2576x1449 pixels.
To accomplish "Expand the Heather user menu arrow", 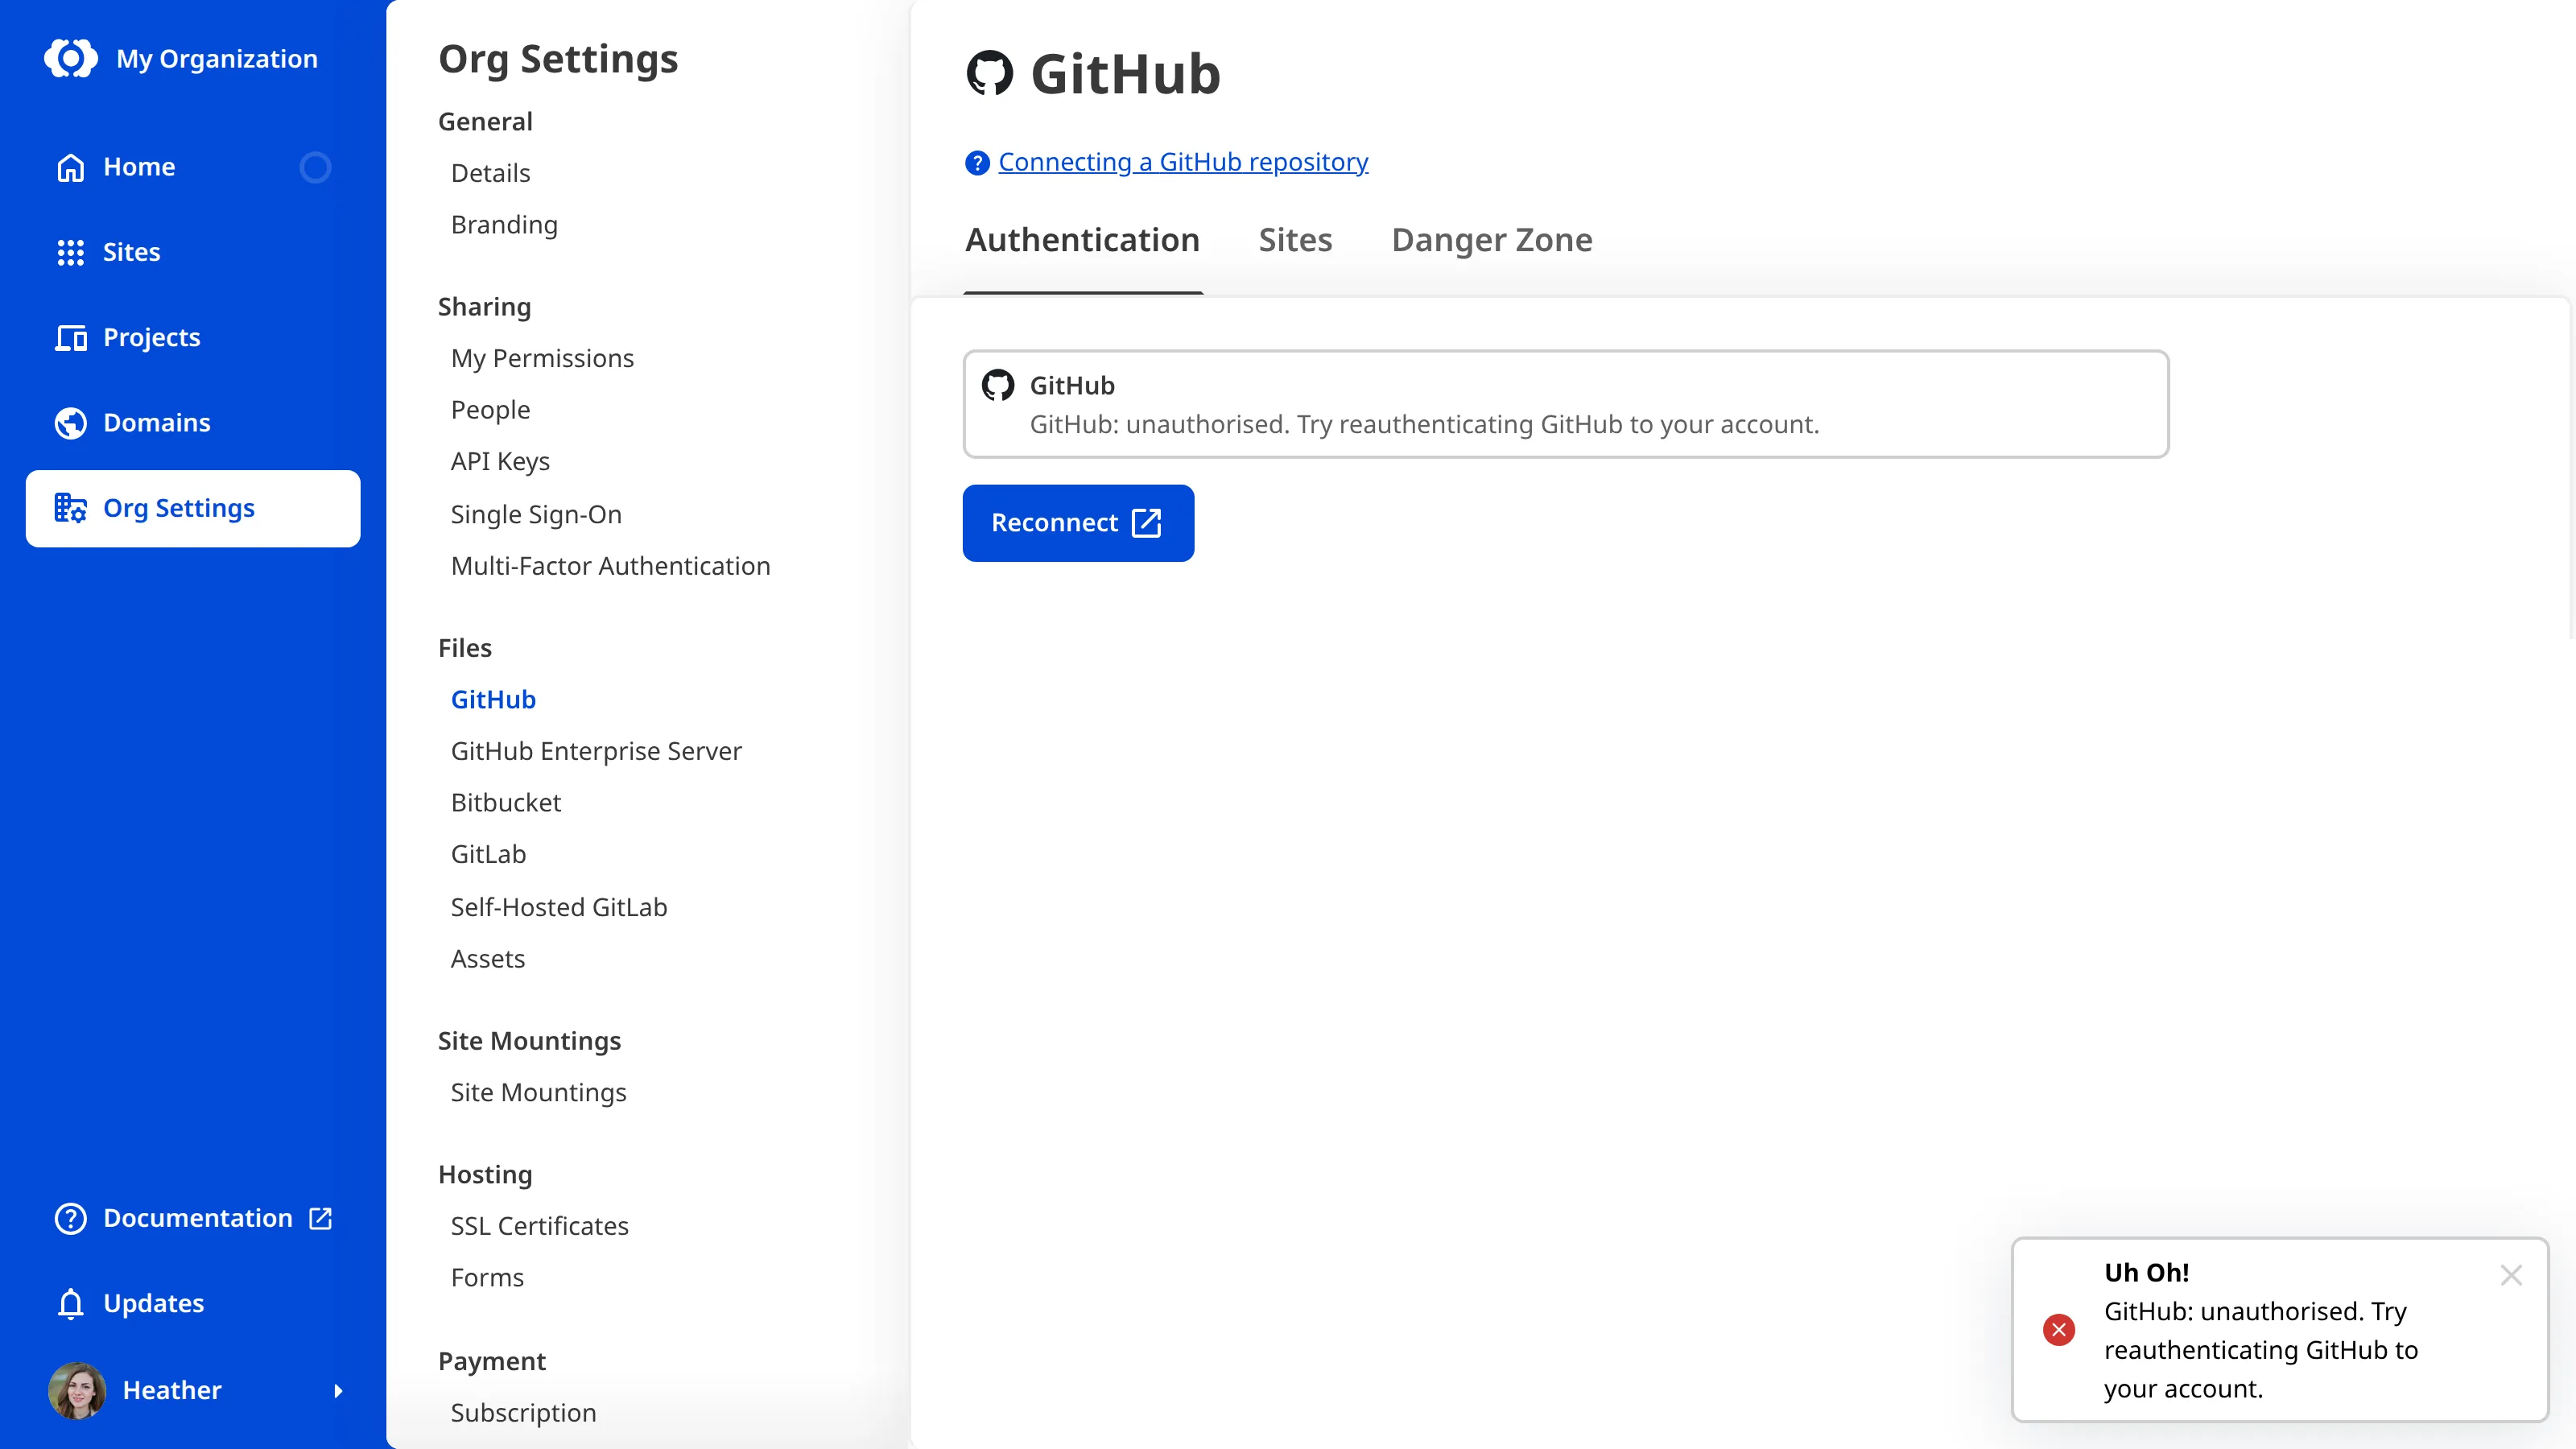I will pyautogui.click(x=338, y=1391).
